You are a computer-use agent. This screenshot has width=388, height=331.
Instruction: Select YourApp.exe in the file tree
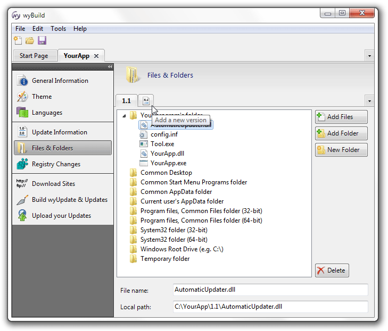click(x=168, y=163)
